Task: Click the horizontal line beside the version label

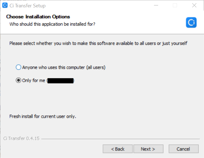Action: point(120,139)
